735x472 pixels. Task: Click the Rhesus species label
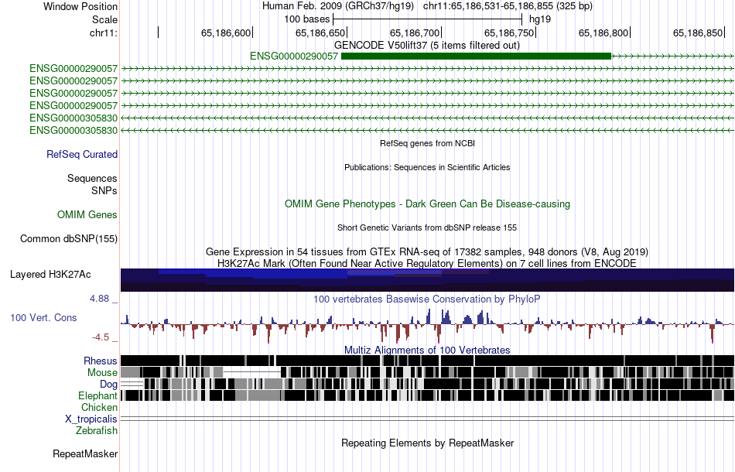pyautogui.click(x=101, y=361)
